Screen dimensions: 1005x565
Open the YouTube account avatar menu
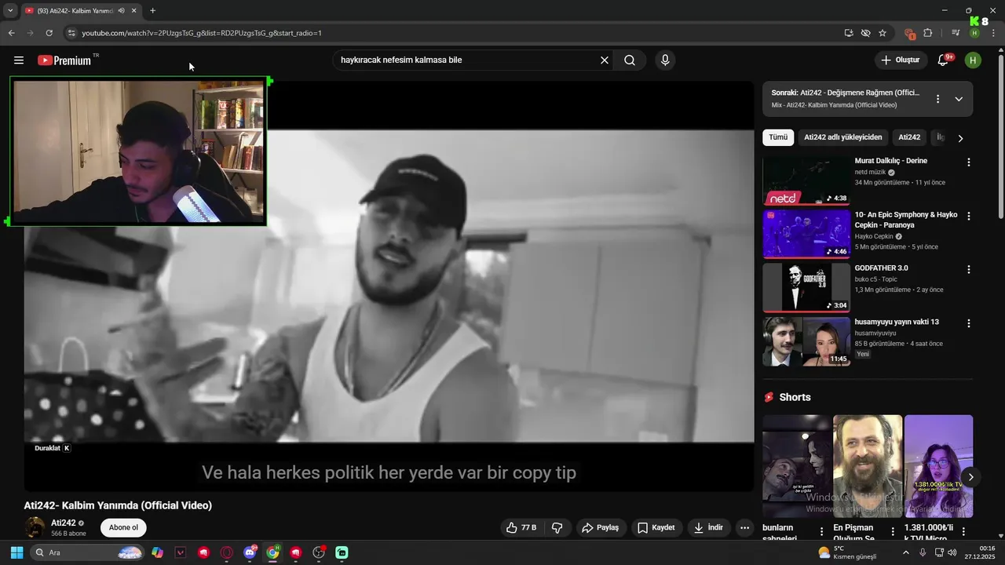tap(973, 60)
